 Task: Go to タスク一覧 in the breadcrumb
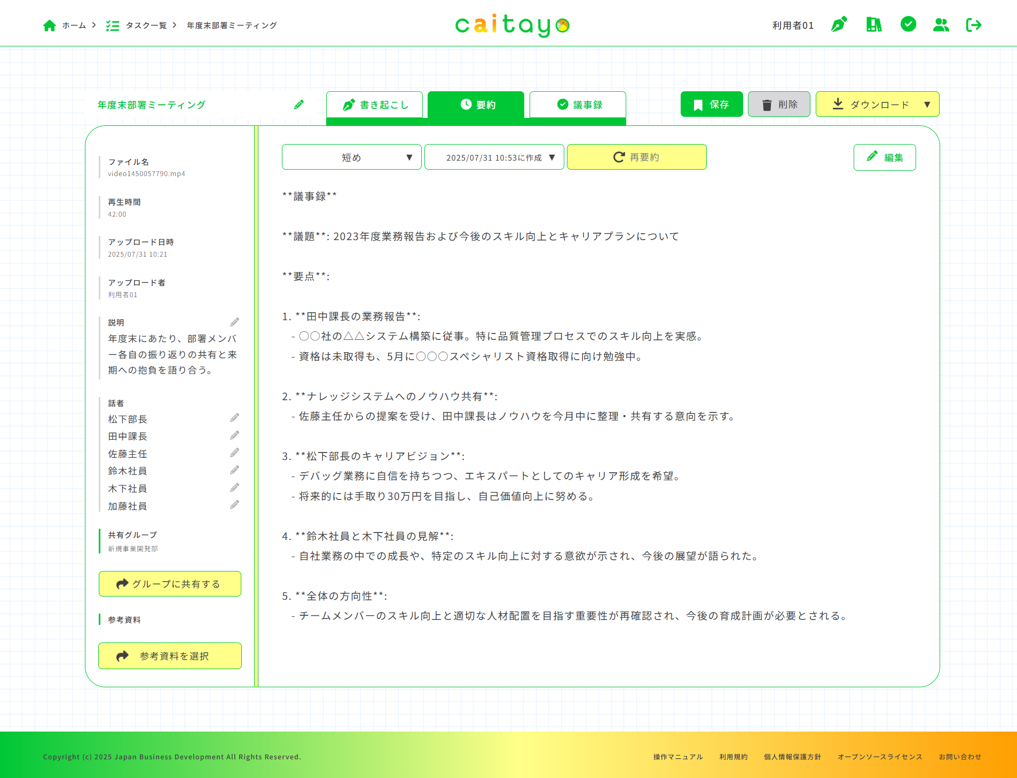[x=146, y=25]
